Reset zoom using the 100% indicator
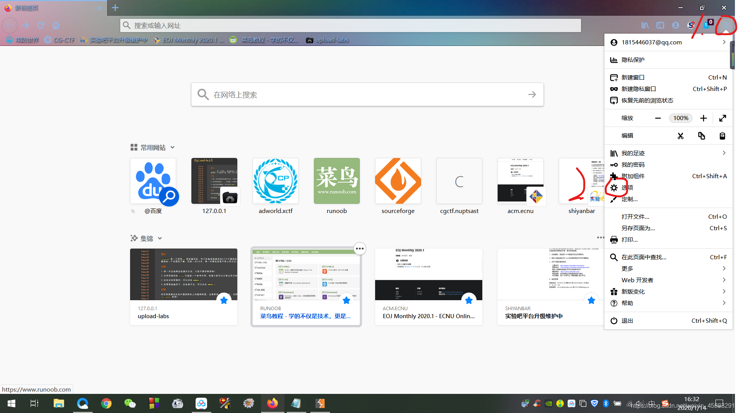 pyautogui.click(x=681, y=118)
